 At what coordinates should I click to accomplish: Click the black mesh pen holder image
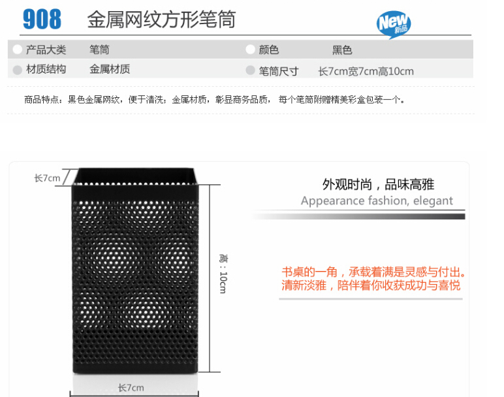coord(135,271)
